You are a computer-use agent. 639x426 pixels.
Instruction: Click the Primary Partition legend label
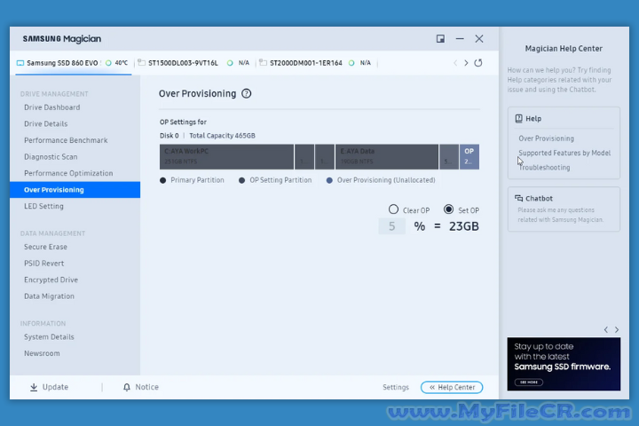click(x=197, y=180)
